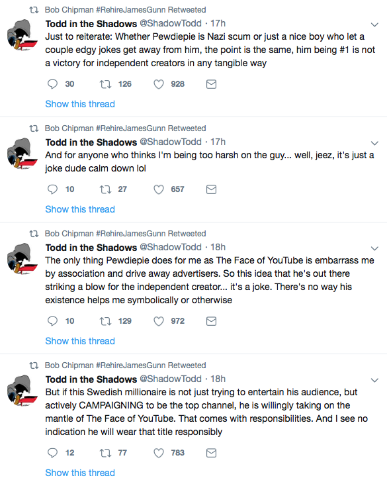This screenshot has height=484, width=387.
Task: Like the Swedish millionaire tweet
Action: (x=159, y=453)
